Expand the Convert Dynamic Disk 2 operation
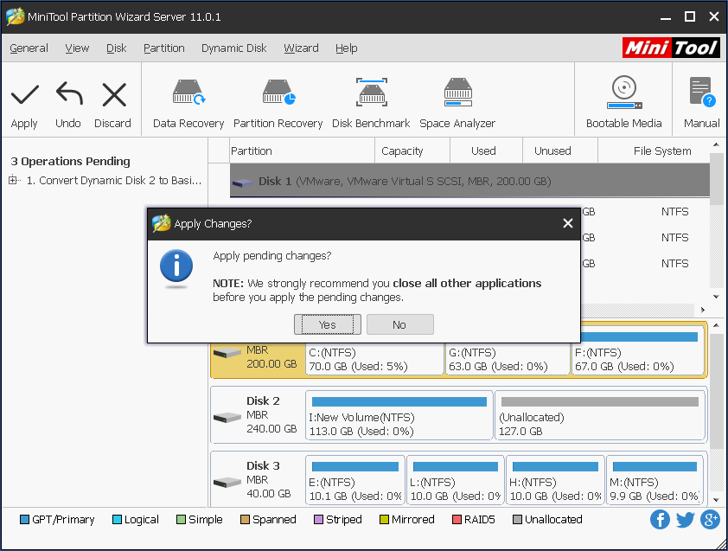728x551 pixels. coord(13,180)
